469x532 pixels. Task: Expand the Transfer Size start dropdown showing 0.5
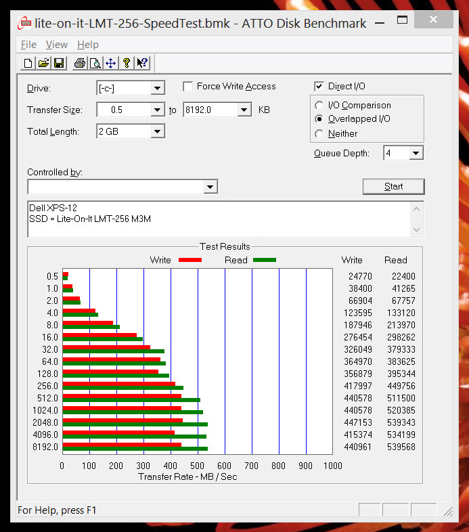pos(157,110)
